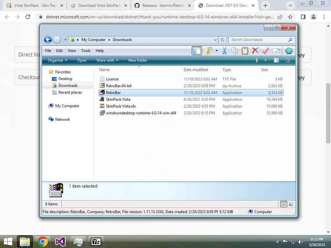Select the SkinPack Vista.sfx file
The height and width of the screenshot is (248, 331).
(x=191, y=106)
